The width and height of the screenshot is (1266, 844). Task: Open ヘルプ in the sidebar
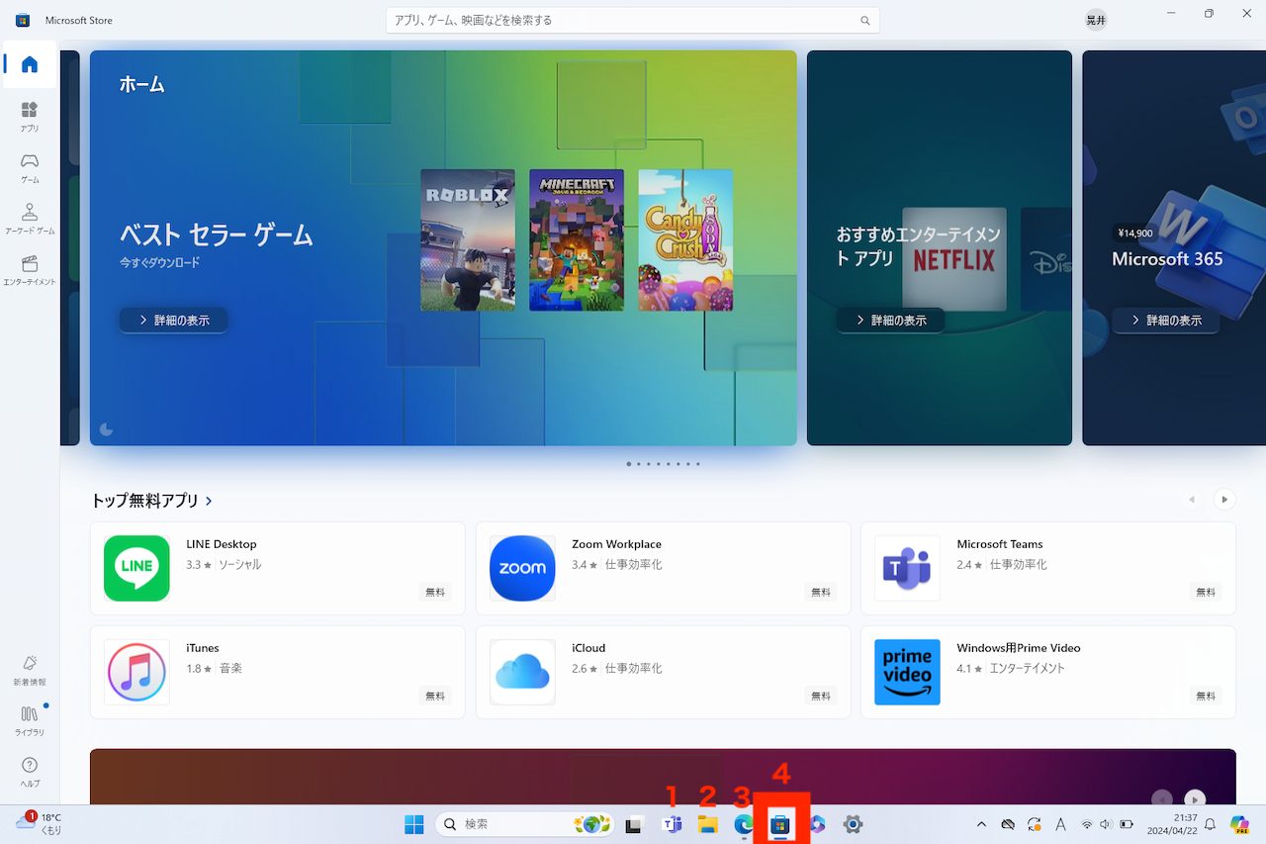tap(30, 772)
